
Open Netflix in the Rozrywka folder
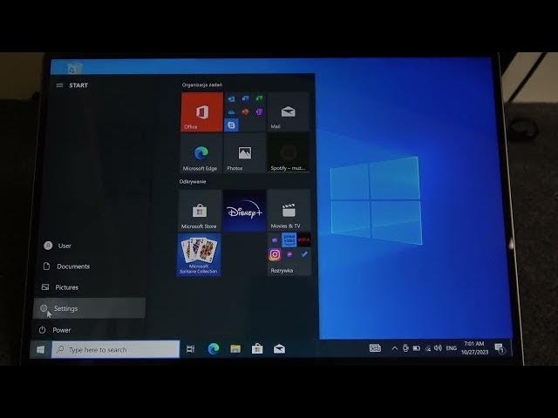tap(303, 240)
